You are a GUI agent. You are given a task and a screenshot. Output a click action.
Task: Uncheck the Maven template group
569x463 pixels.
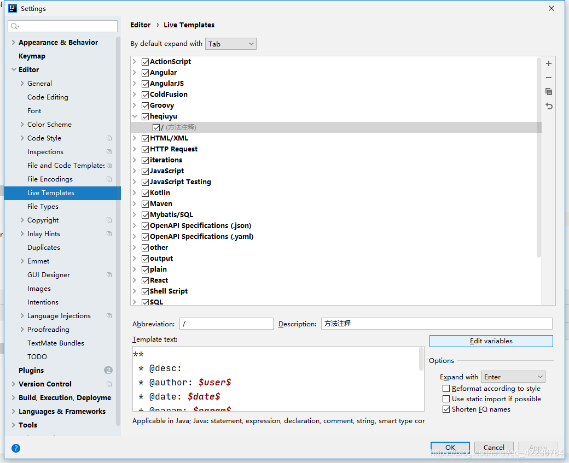[x=145, y=204]
